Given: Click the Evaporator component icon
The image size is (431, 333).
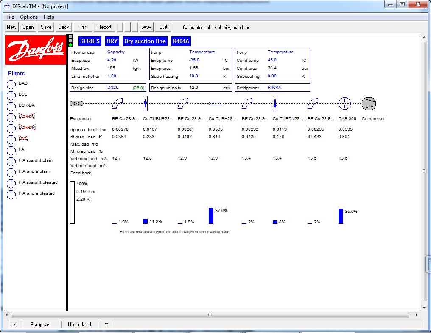Looking at the screenshot, I should point(76,104).
